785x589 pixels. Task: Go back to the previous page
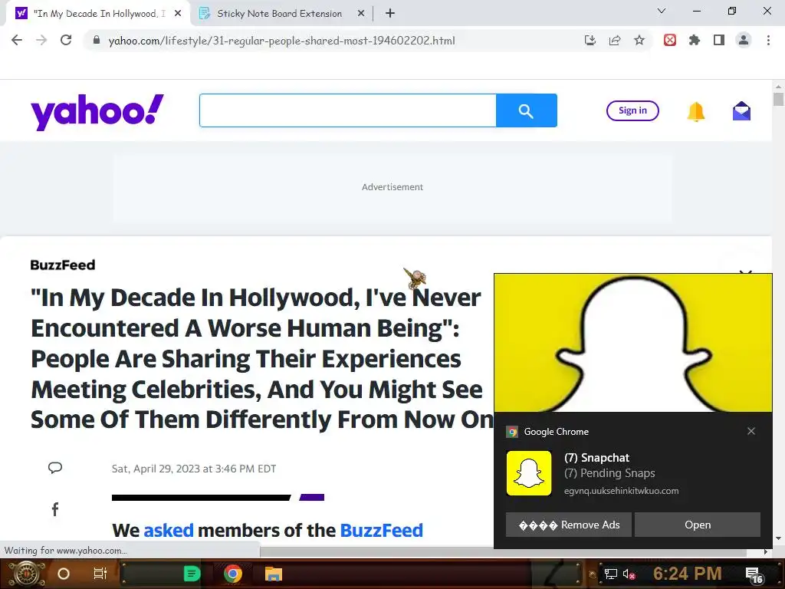tap(17, 40)
